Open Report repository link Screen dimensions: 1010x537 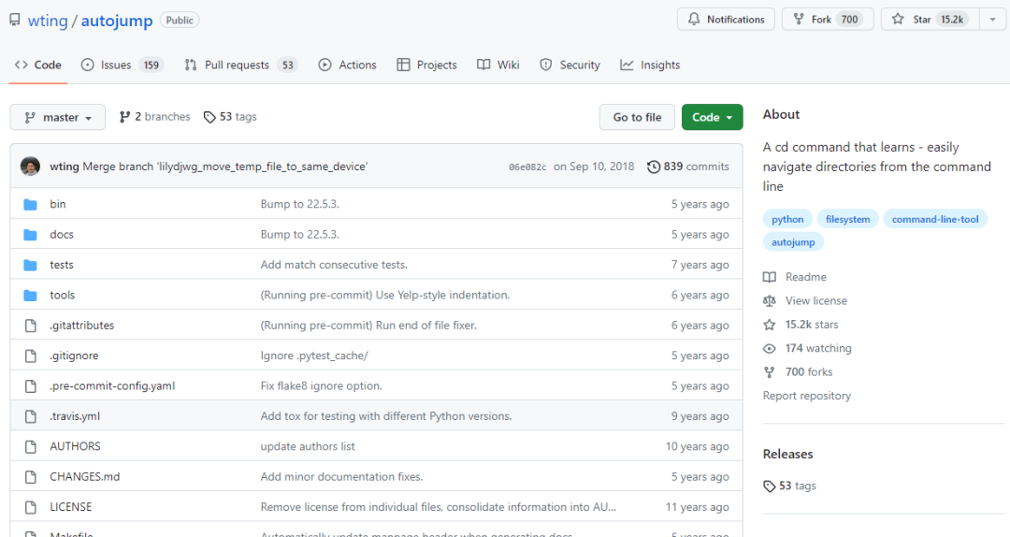[x=807, y=396]
